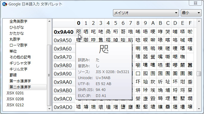Click the character grid scrollbar thumb
This screenshot has height=114, width=204.
pyautogui.click(x=199, y=74)
